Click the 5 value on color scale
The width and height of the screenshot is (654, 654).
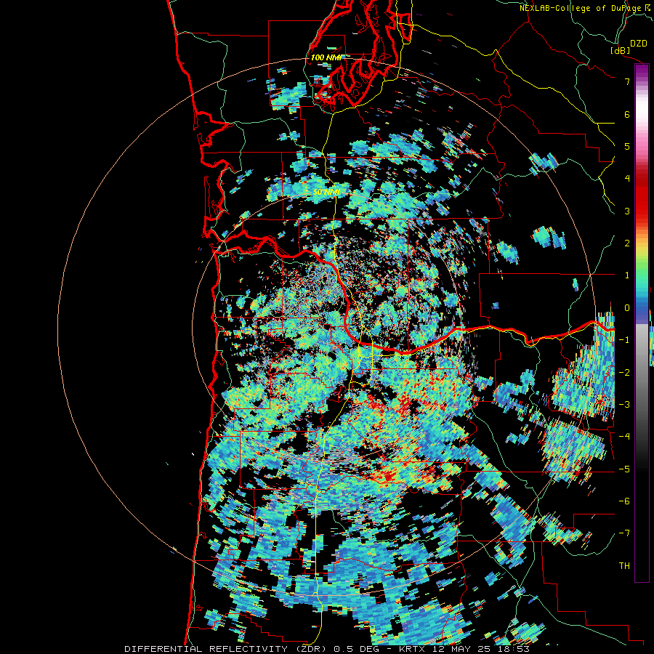[627, 146]
